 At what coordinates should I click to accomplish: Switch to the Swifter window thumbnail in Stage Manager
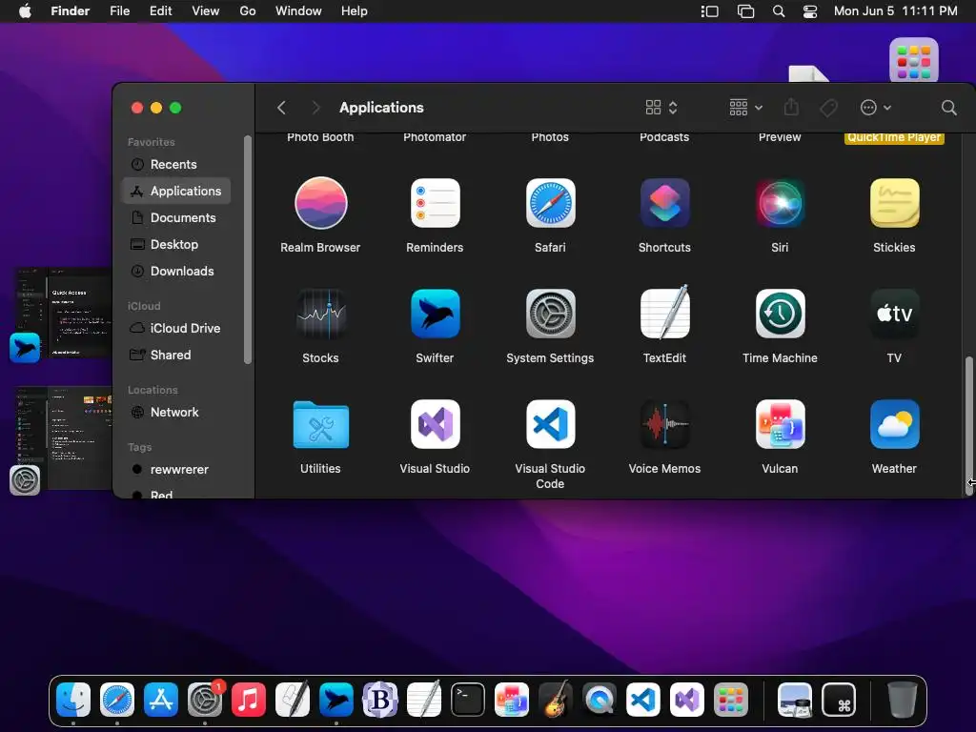pos(64,313)
